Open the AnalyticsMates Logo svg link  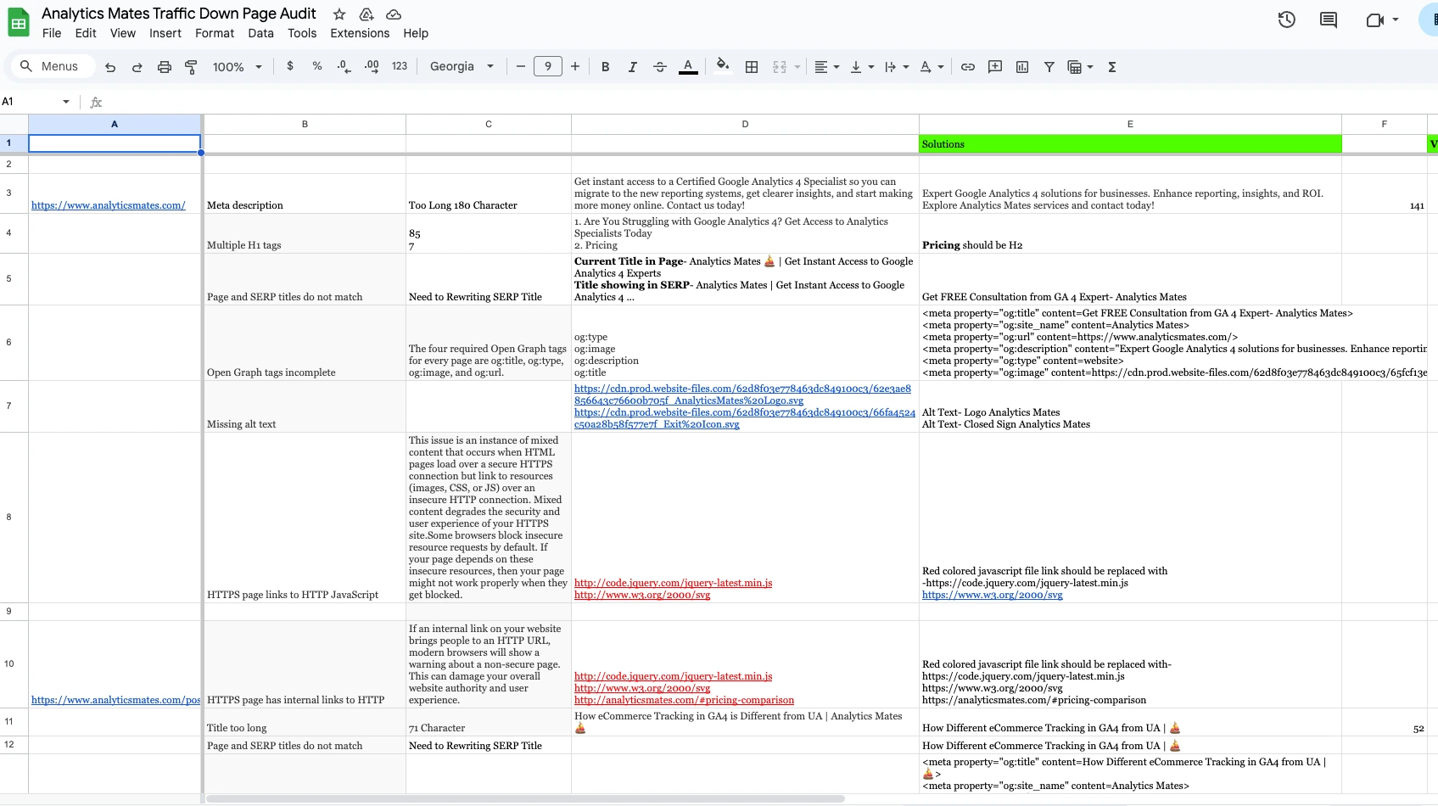click(x=742, y=395)
